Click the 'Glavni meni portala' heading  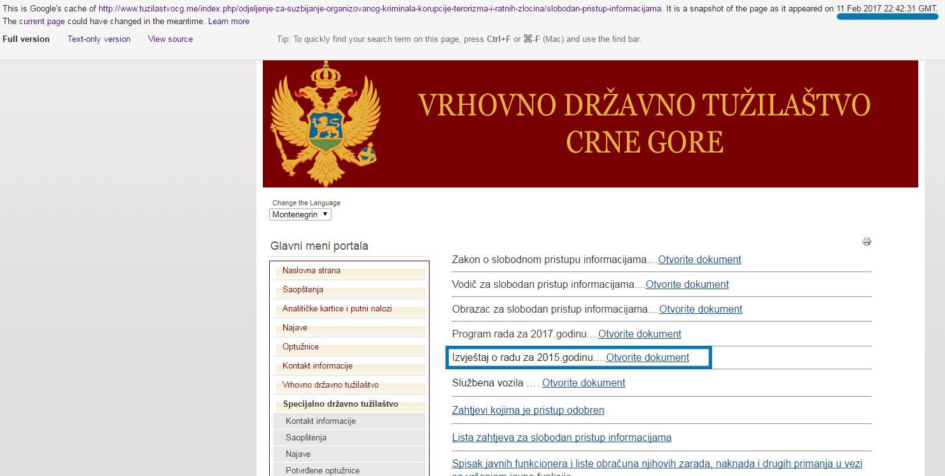pyautogui.click(x=319, y=246)
